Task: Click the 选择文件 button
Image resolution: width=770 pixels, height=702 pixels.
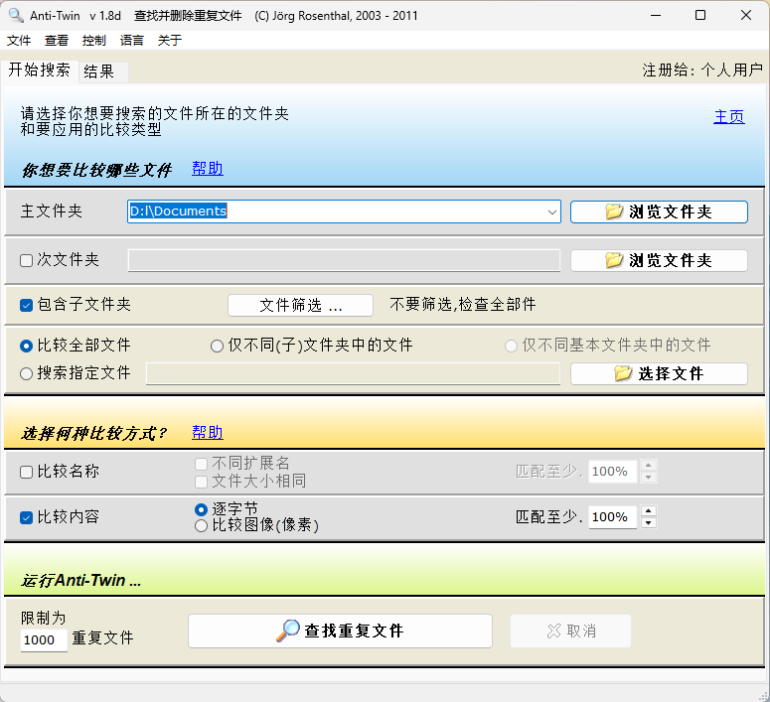Action: [659, 374]
